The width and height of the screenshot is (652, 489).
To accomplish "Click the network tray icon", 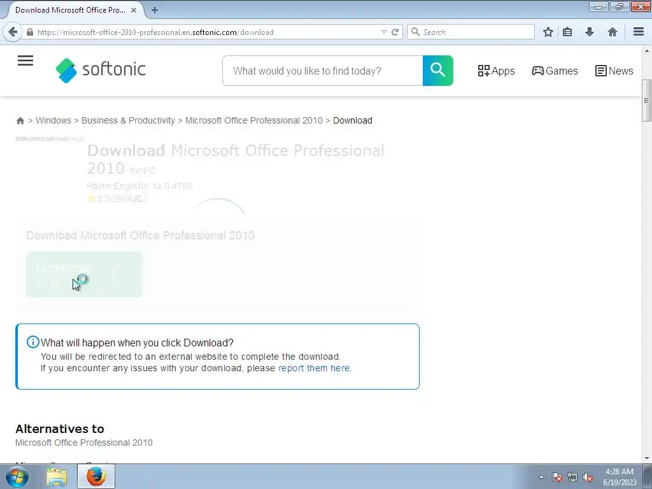I will click(572, 477).
